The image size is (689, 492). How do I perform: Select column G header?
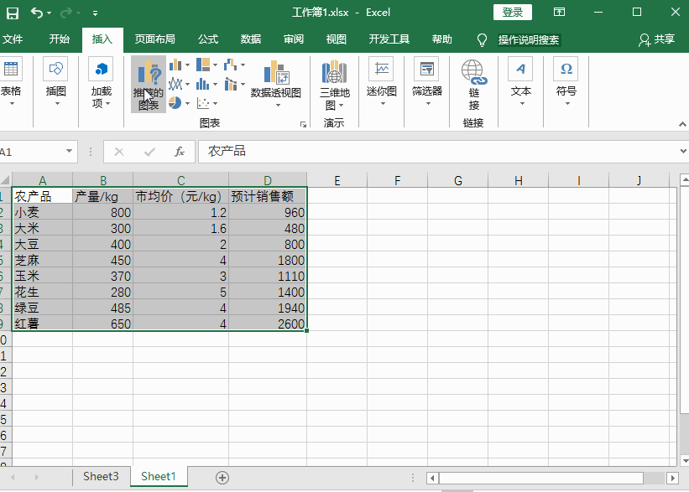click(458, 180)
